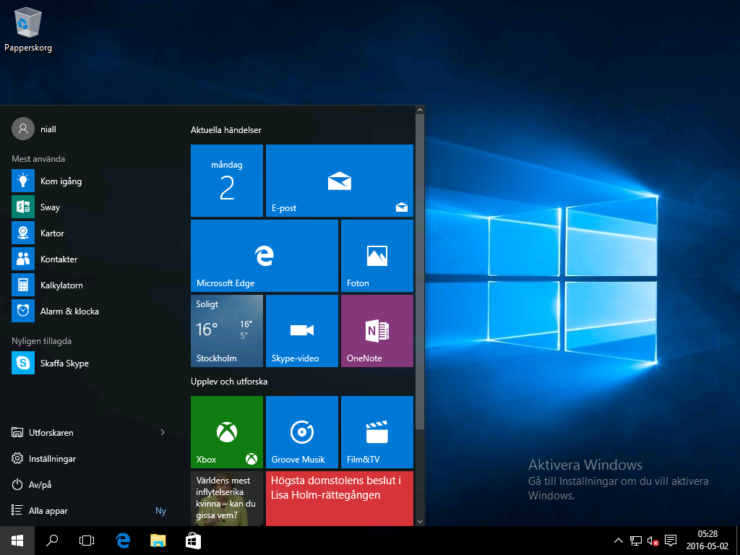Open Högsta domstolens beslut news tile
The height and width of the screenshot is (555, 740).
[x=340, y=499]
